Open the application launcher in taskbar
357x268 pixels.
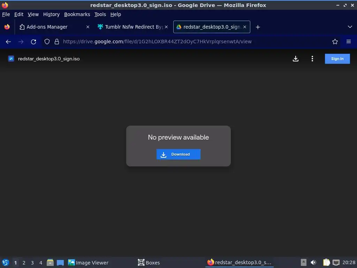(6, 262)
